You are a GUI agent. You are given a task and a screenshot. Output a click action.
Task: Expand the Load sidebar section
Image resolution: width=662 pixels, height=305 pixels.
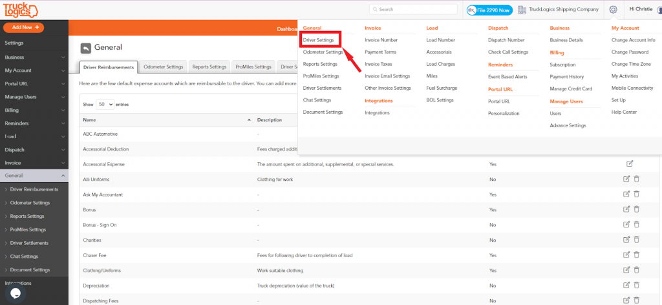34,137
